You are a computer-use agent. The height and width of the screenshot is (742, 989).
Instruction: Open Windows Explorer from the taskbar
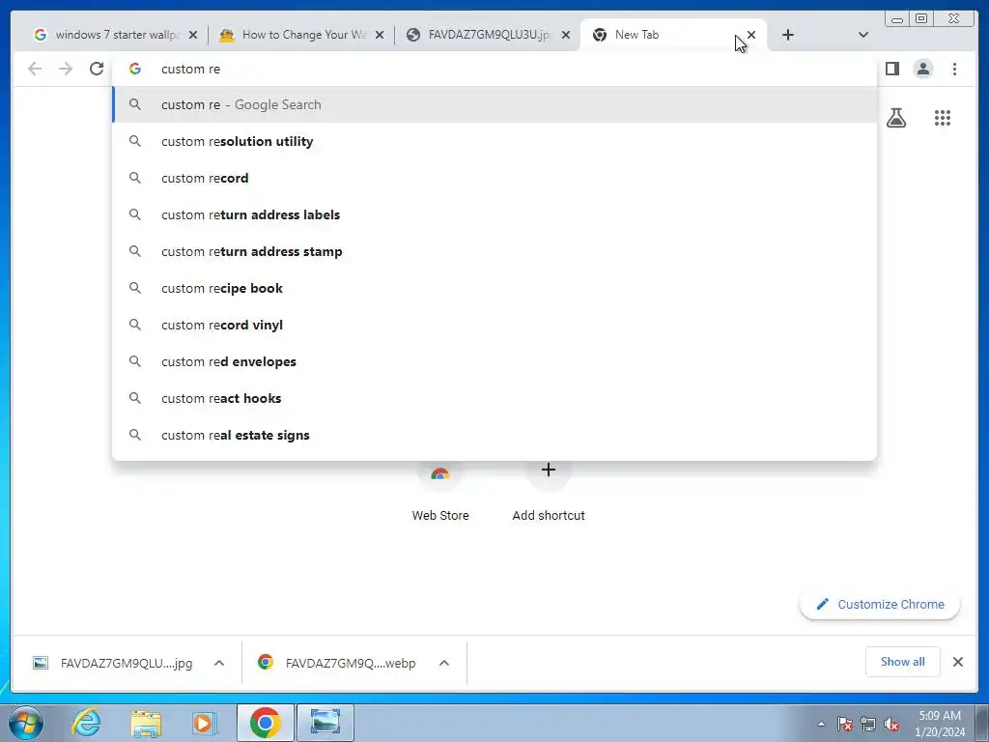point(146,723)
